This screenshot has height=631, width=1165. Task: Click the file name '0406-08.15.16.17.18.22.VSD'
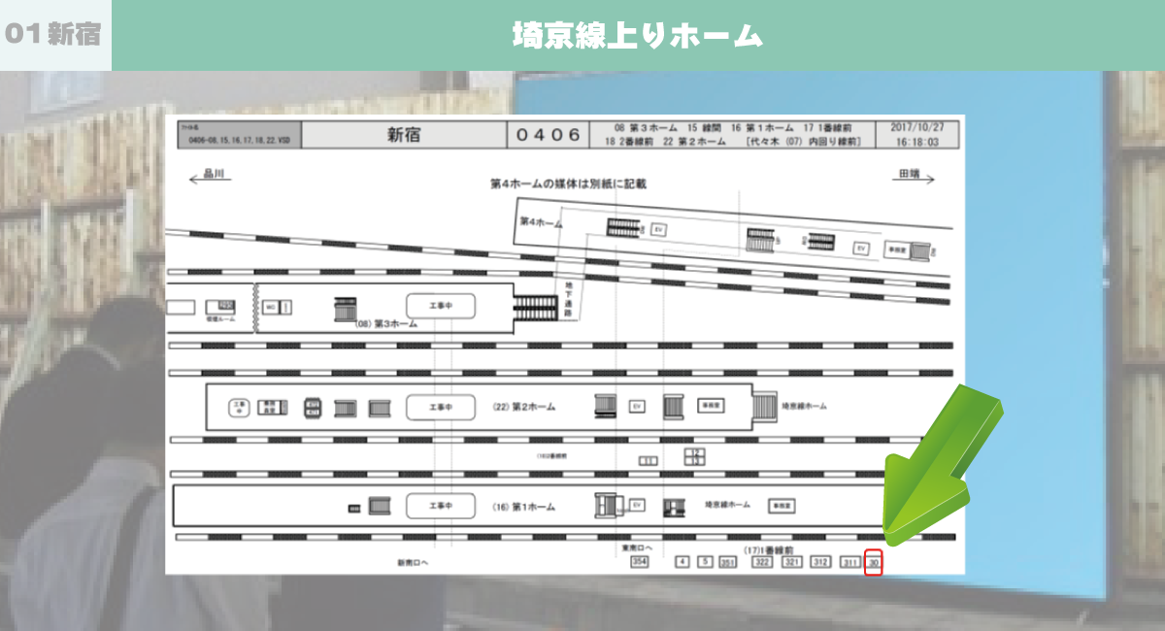pos(238,141)
